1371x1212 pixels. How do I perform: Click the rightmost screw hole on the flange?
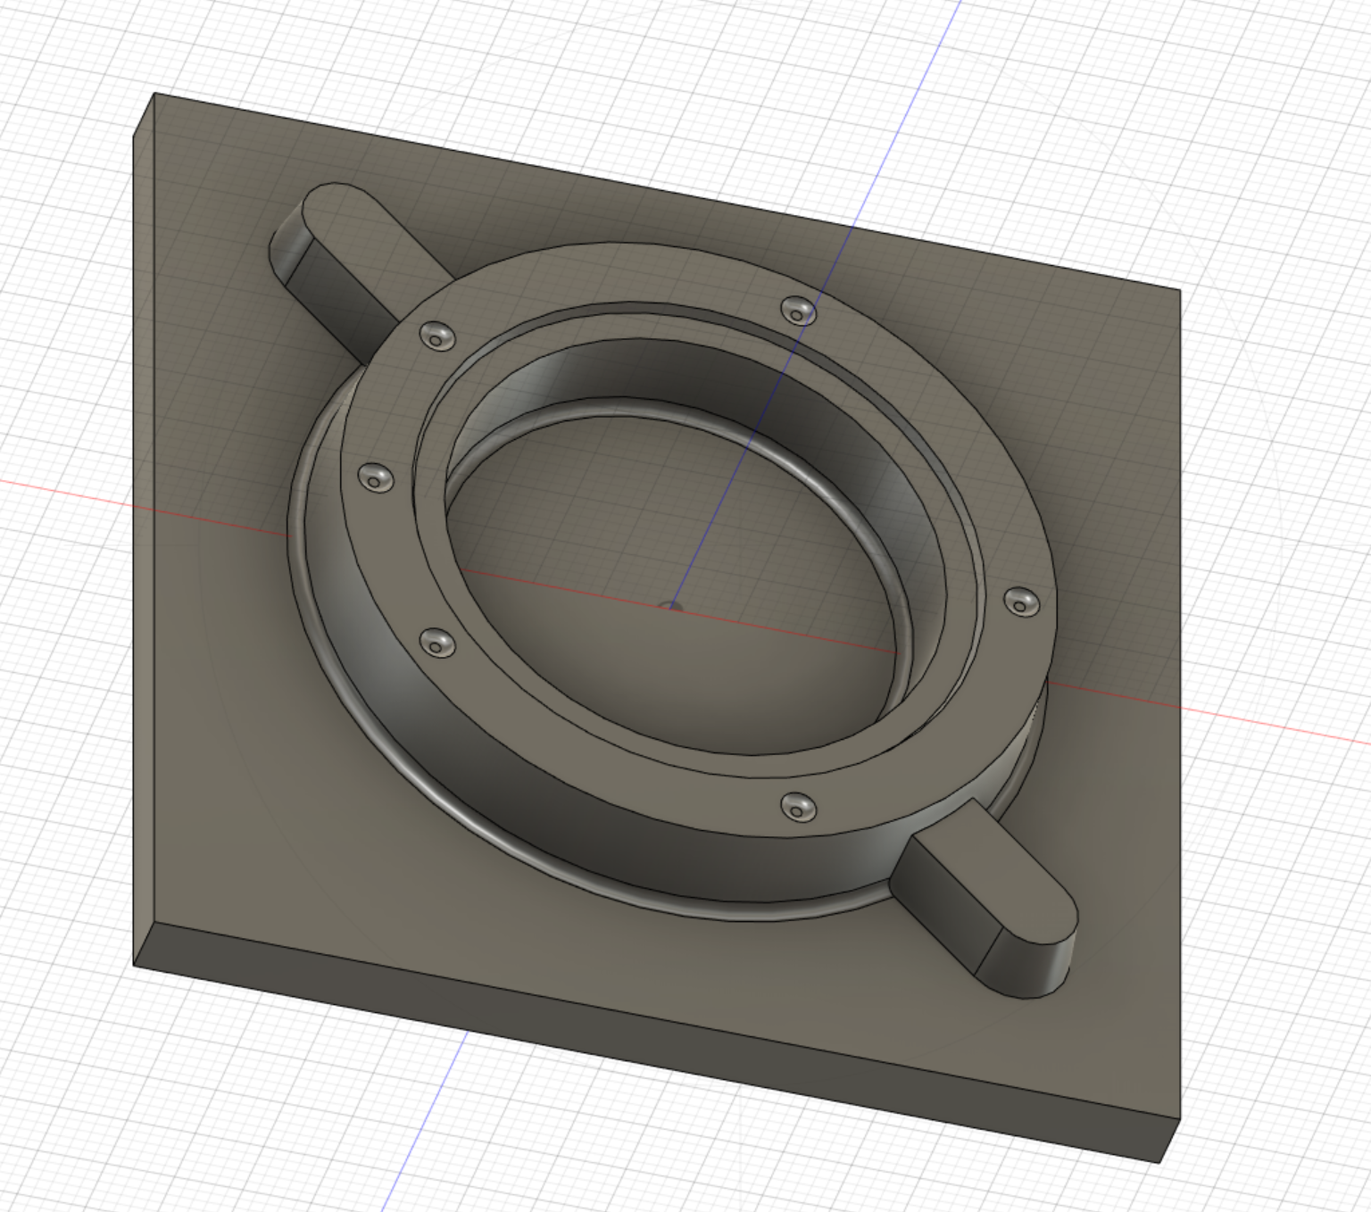click(1021, 602)
